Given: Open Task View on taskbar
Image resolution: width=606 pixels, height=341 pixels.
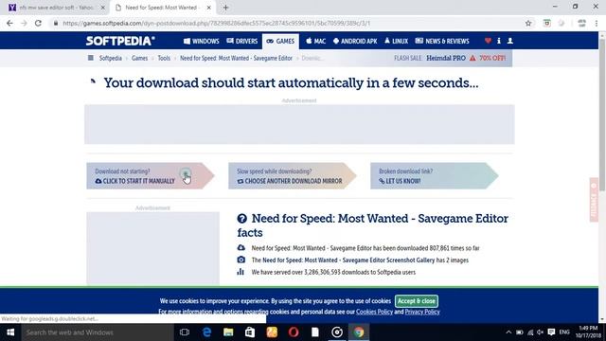Looking at the screenshot, I should pyautogui.click(x=185, y=332).
